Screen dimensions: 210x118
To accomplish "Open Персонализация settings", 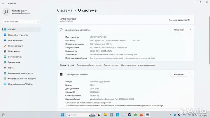I will click(21, 46).
